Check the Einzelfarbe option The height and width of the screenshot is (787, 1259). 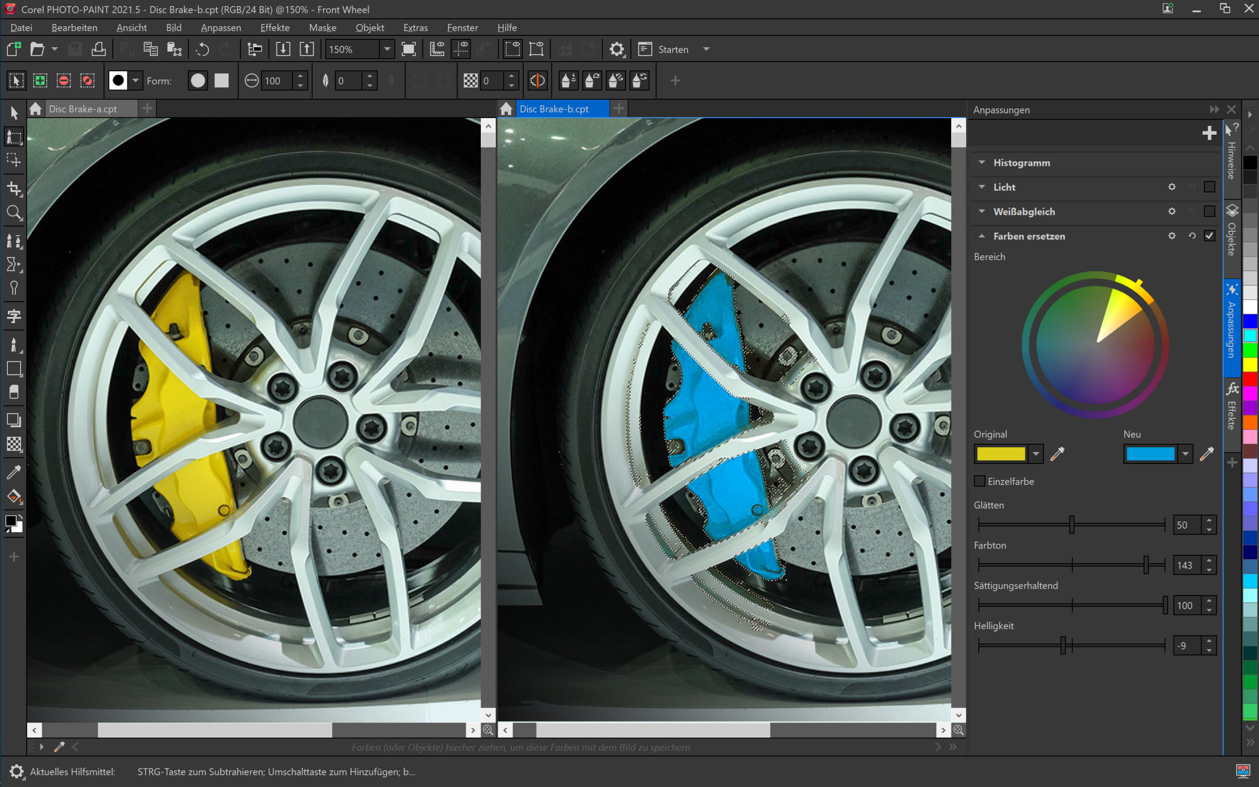click(980, 481)
